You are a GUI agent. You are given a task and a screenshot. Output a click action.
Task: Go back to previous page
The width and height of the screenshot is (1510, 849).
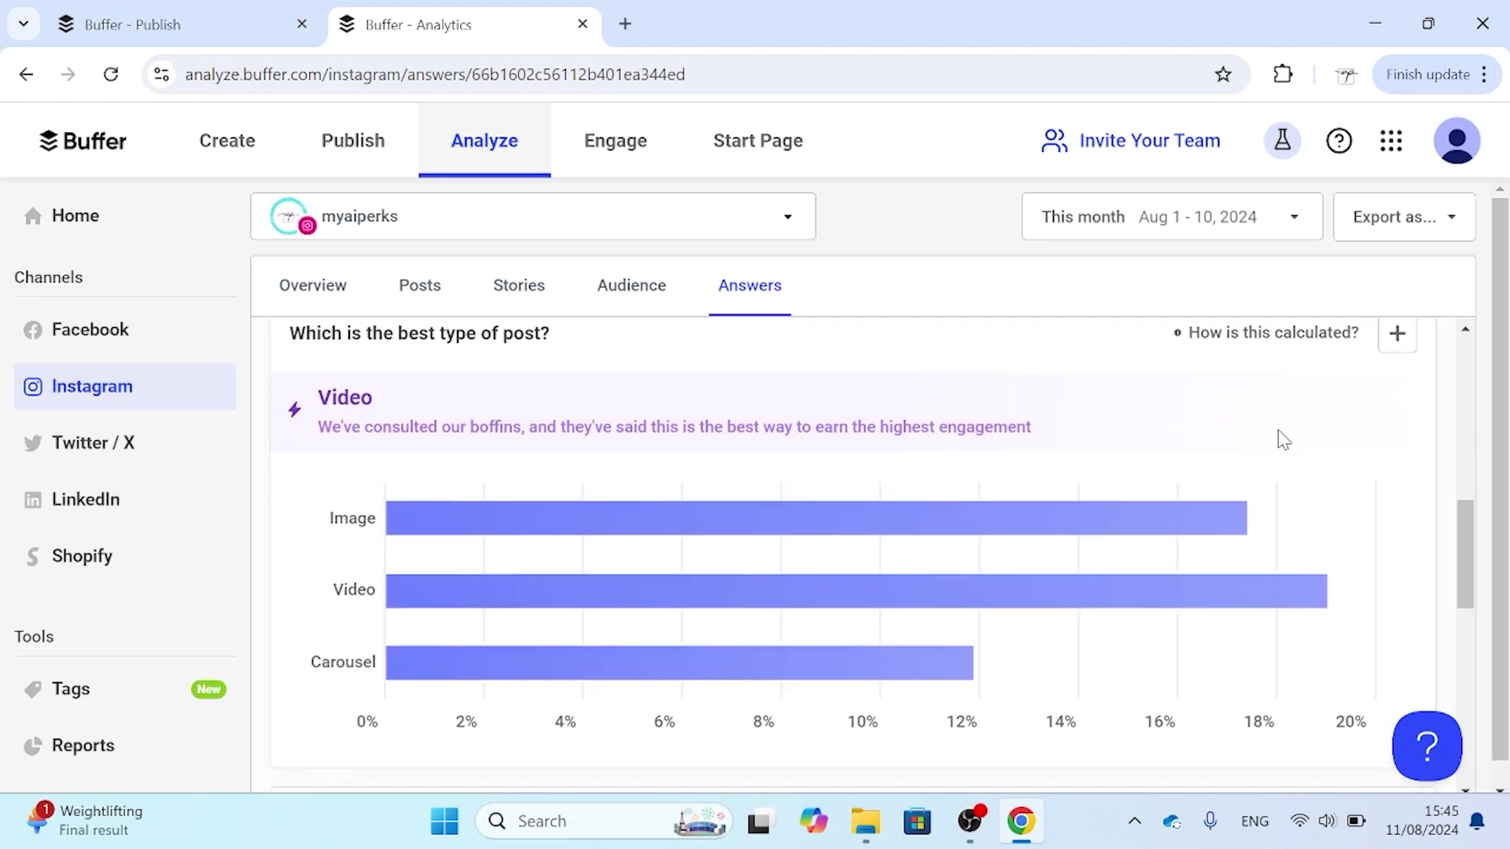26,74
